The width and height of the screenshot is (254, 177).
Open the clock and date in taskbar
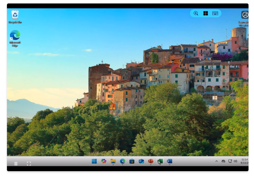point(244,161)
